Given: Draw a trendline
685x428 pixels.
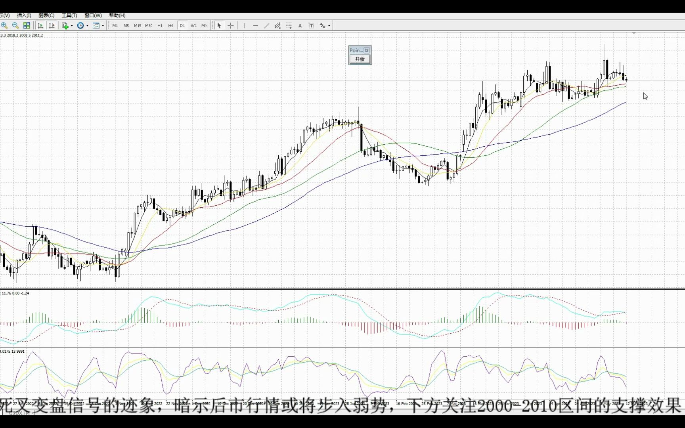Looking at the screenshot, I should point(266,25).
